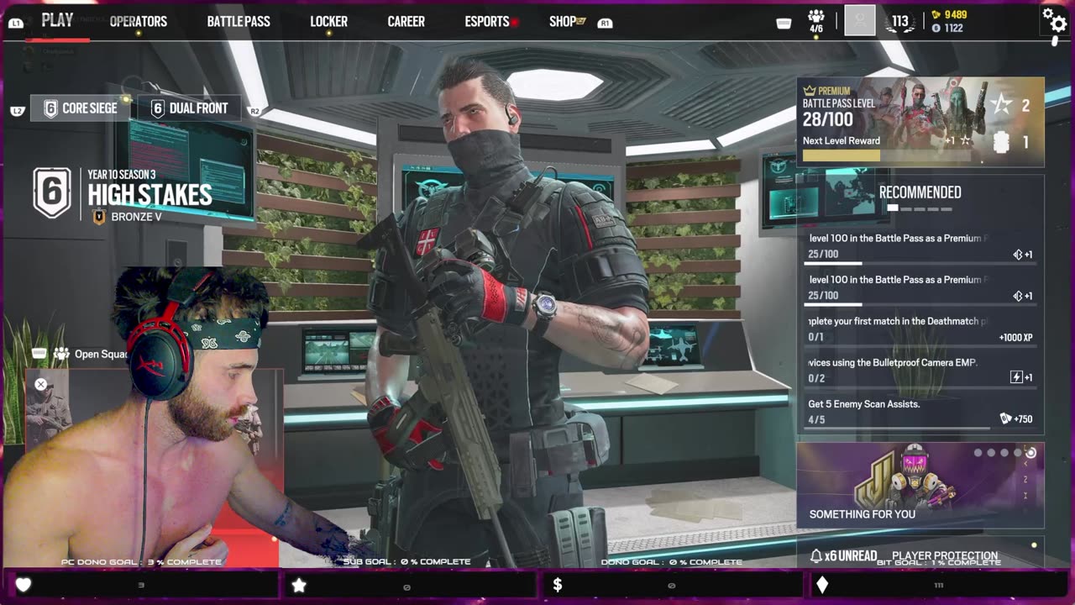Click the Premium crown icon
Screen dimensions: 1075x605
tap(810, 91)
